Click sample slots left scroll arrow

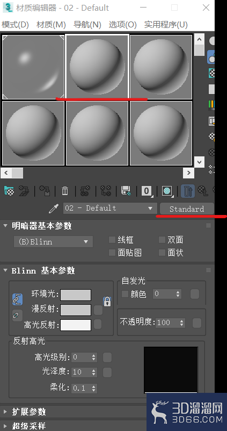tap(6, 173)
